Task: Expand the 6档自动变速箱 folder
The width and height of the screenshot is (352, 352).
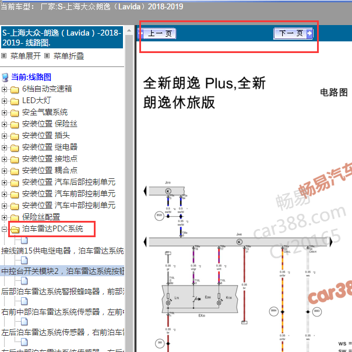Action: pyautogui.click(x=4, y=89)
